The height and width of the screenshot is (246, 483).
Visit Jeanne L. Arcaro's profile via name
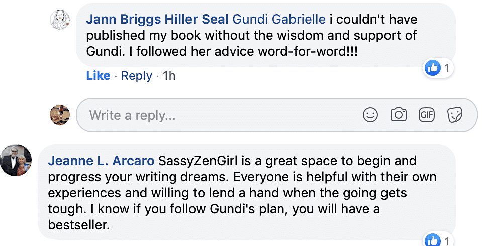(102, 161)
